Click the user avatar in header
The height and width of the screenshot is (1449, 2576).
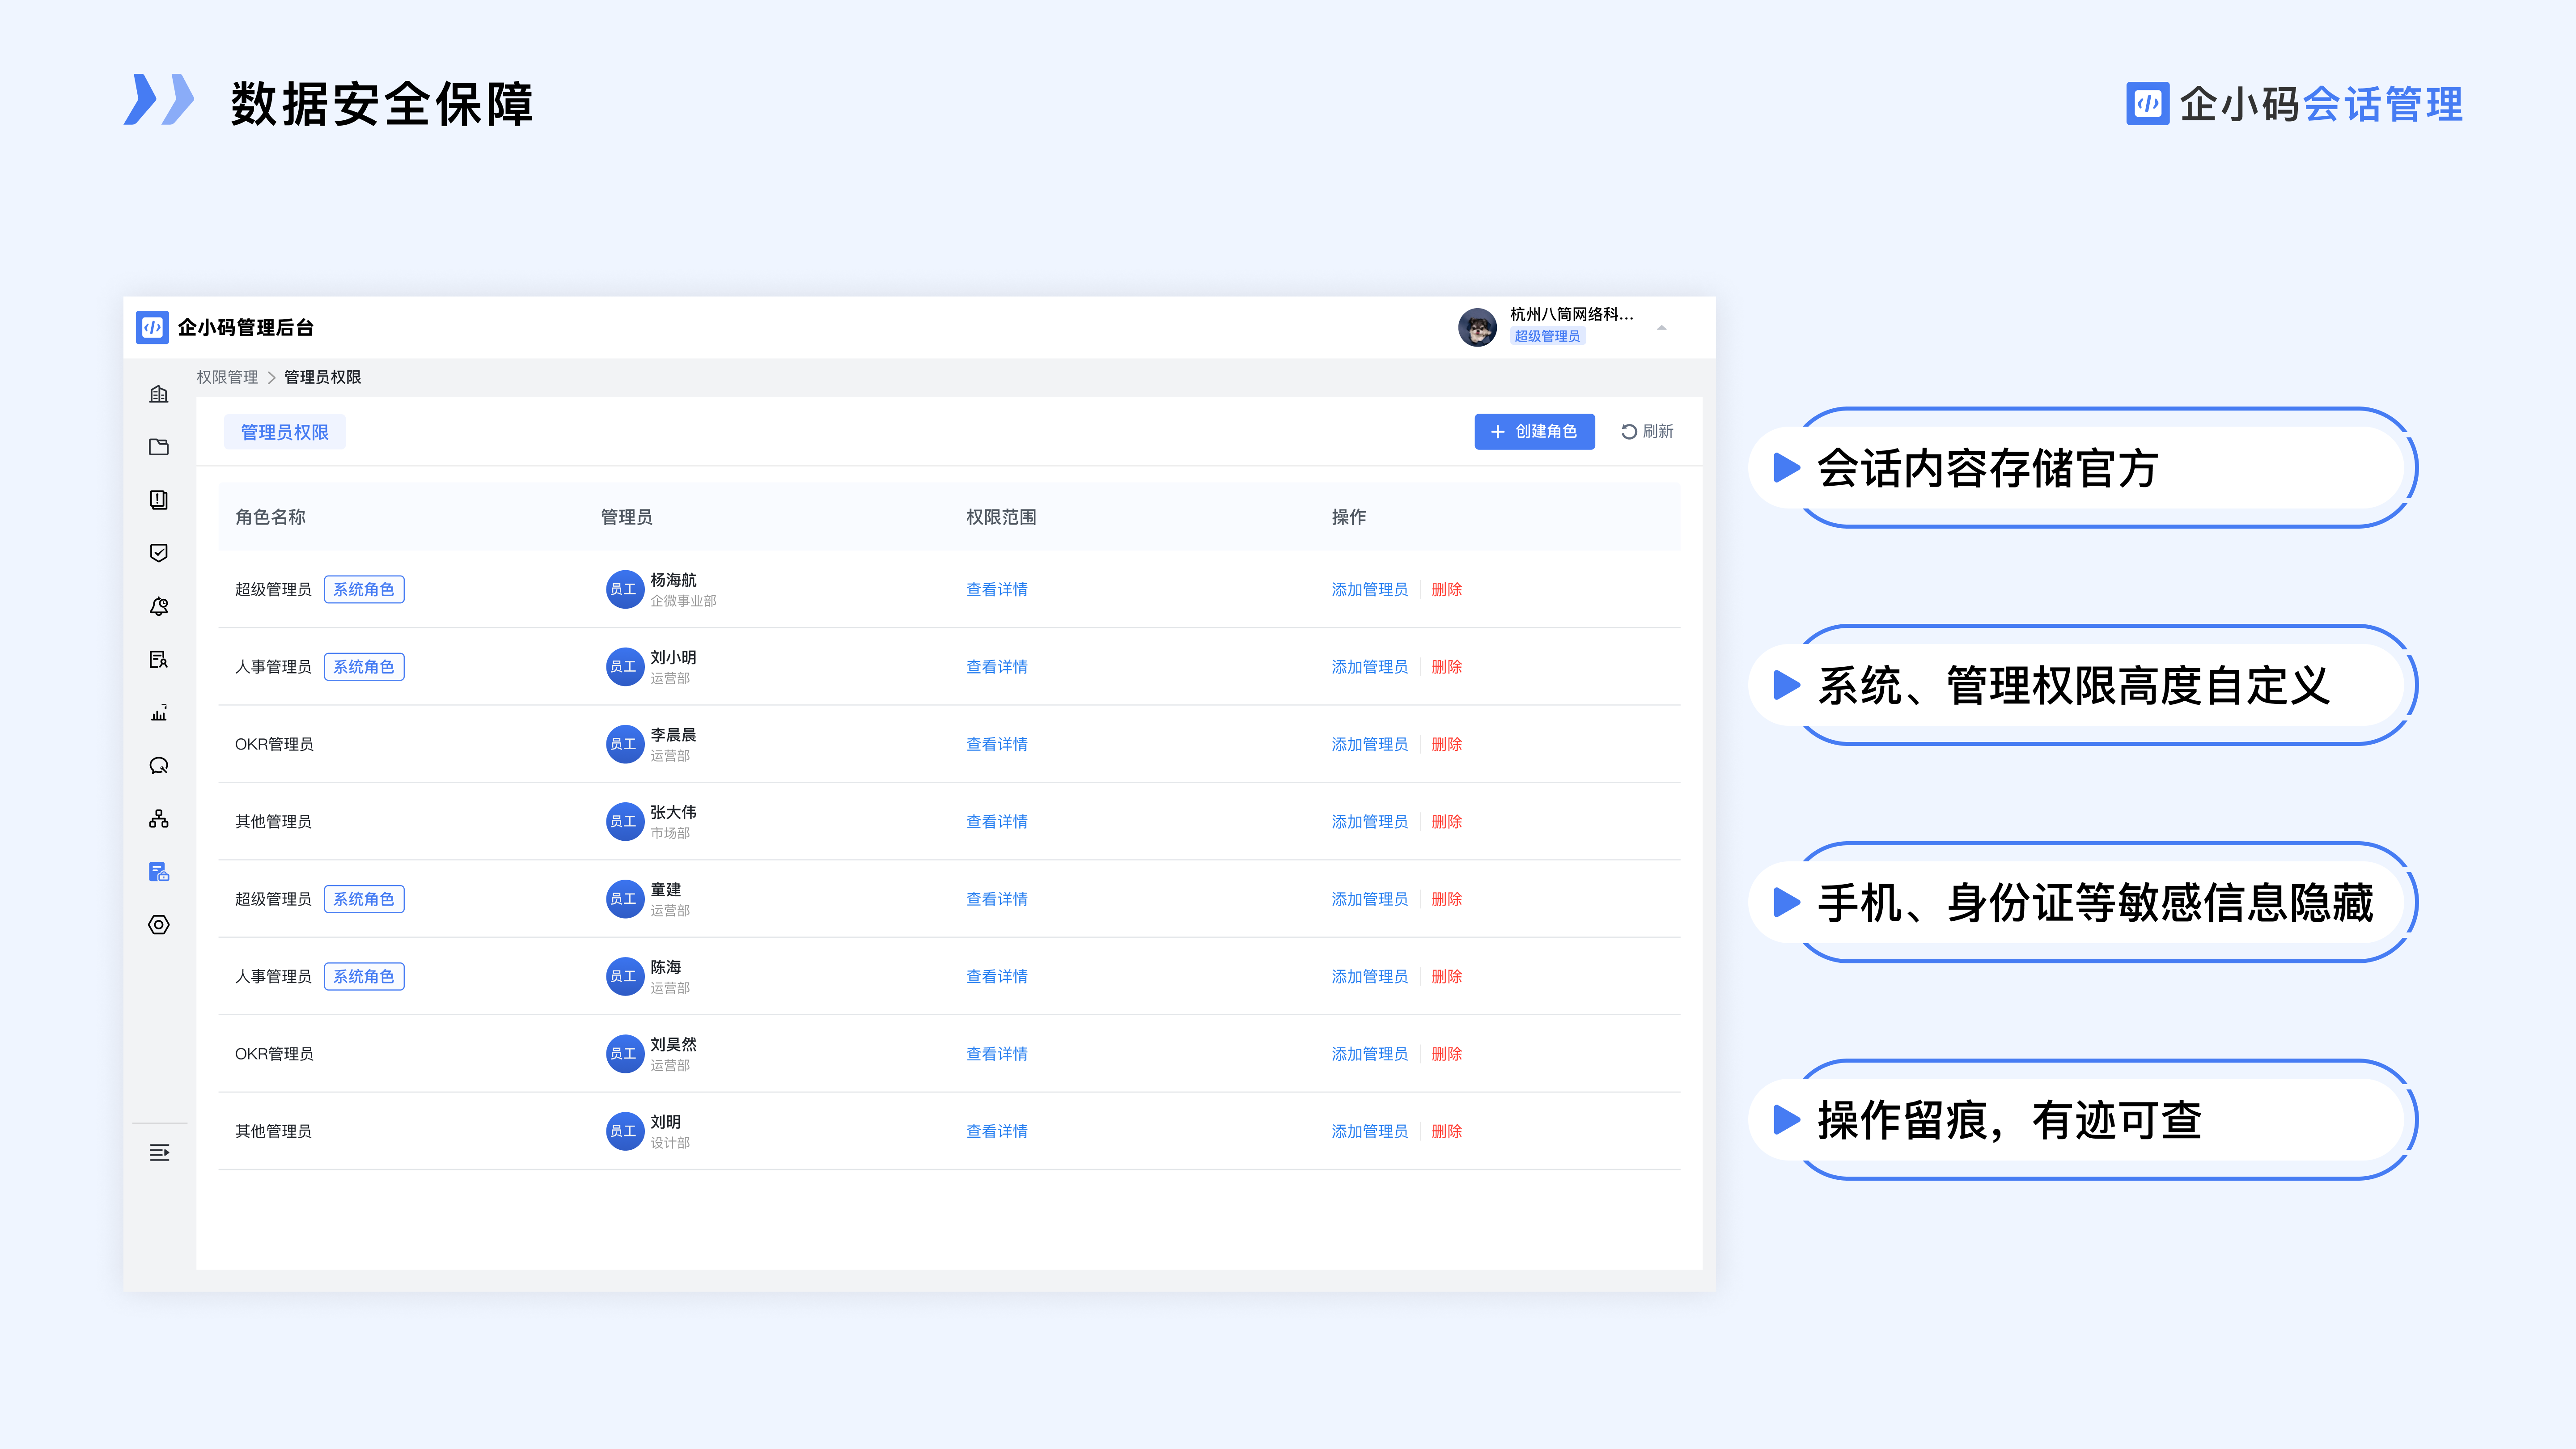pyautogui.click(x=1477, y=327)
